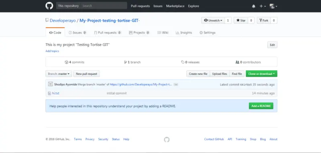Click the Add a README button

261,106
